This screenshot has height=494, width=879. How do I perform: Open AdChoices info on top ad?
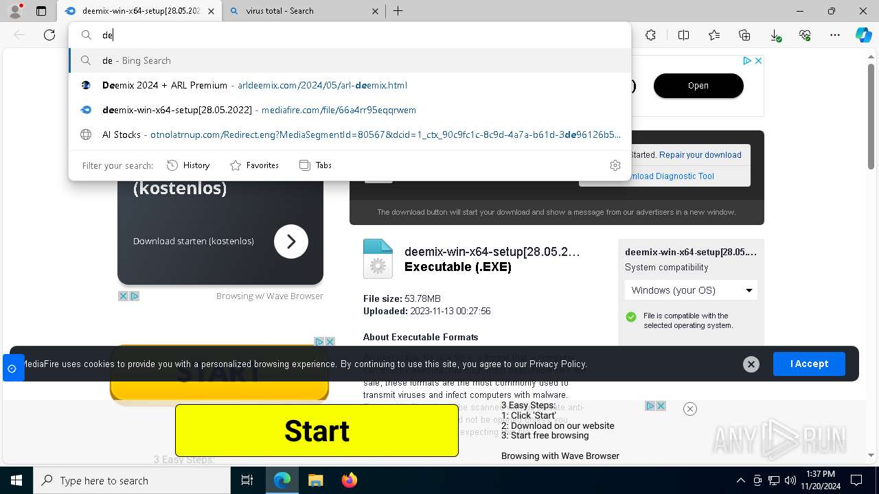click(747, 60)
